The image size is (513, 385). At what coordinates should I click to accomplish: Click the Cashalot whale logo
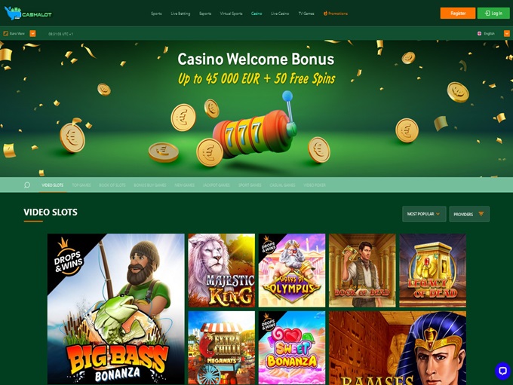(28, 14)
